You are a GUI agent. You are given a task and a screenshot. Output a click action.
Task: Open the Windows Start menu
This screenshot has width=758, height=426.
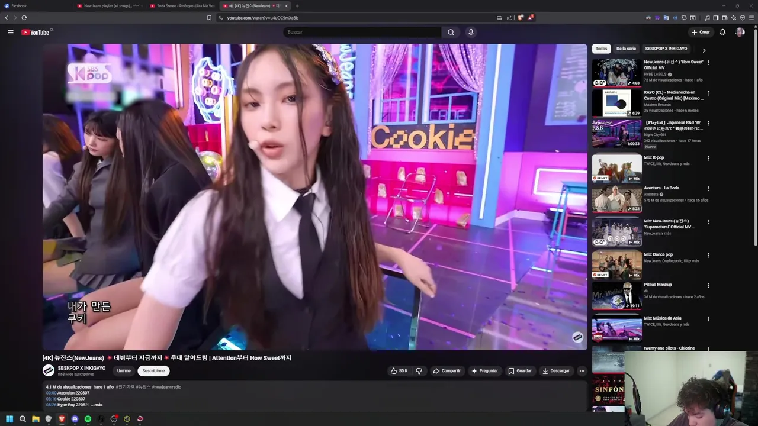tap(9, 419)
